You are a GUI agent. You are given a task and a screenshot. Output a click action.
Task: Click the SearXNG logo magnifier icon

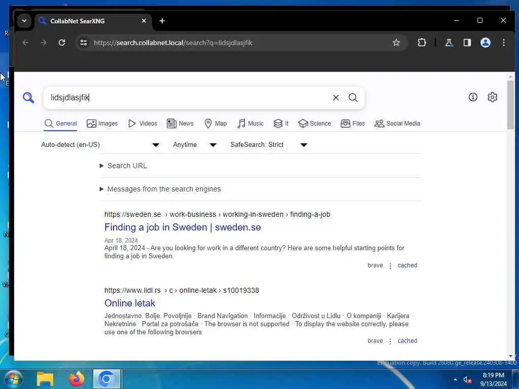click(x=28, y=98)
